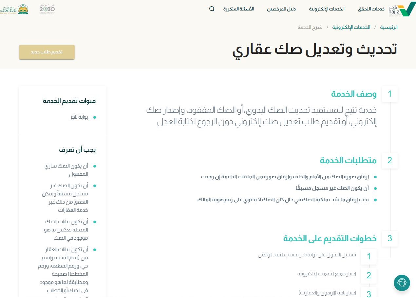Viewport: 416px width, 298px height.
Task: Click بوابة ناجز channel item
Action: (79, 117)
